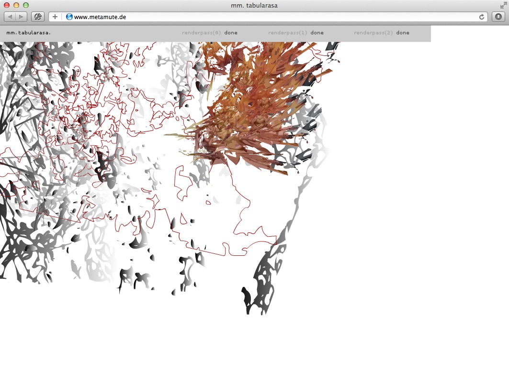Go back using the back arrow
Image resolution: width=509 pixels, height=371 pixels.
coord(10,17)
